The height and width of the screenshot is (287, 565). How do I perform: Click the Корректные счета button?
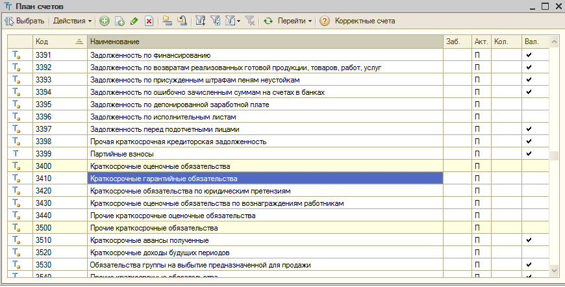(x=364, y=21)
